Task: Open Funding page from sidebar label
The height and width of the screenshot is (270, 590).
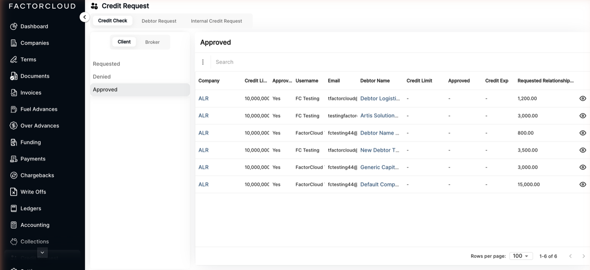Action: (x=31, y=143)
